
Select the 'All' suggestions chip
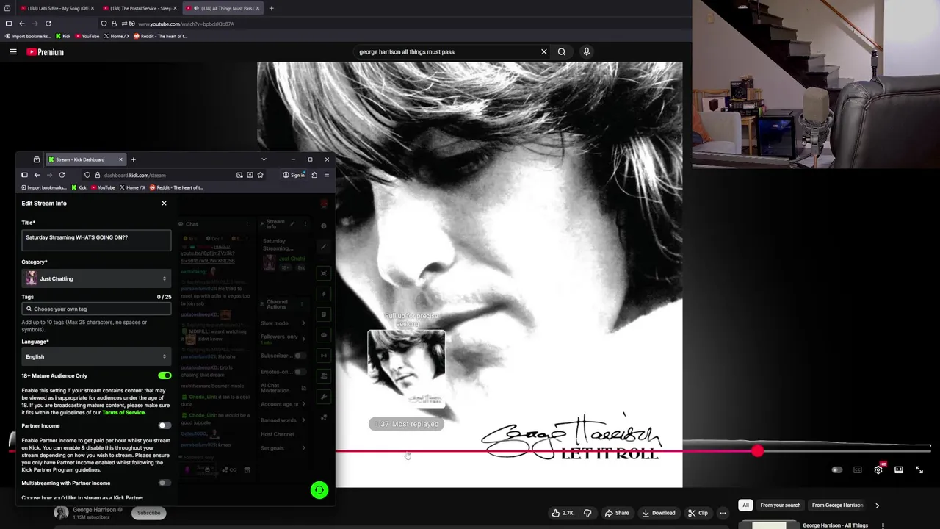pyautogui.click(x=745, y=505)
